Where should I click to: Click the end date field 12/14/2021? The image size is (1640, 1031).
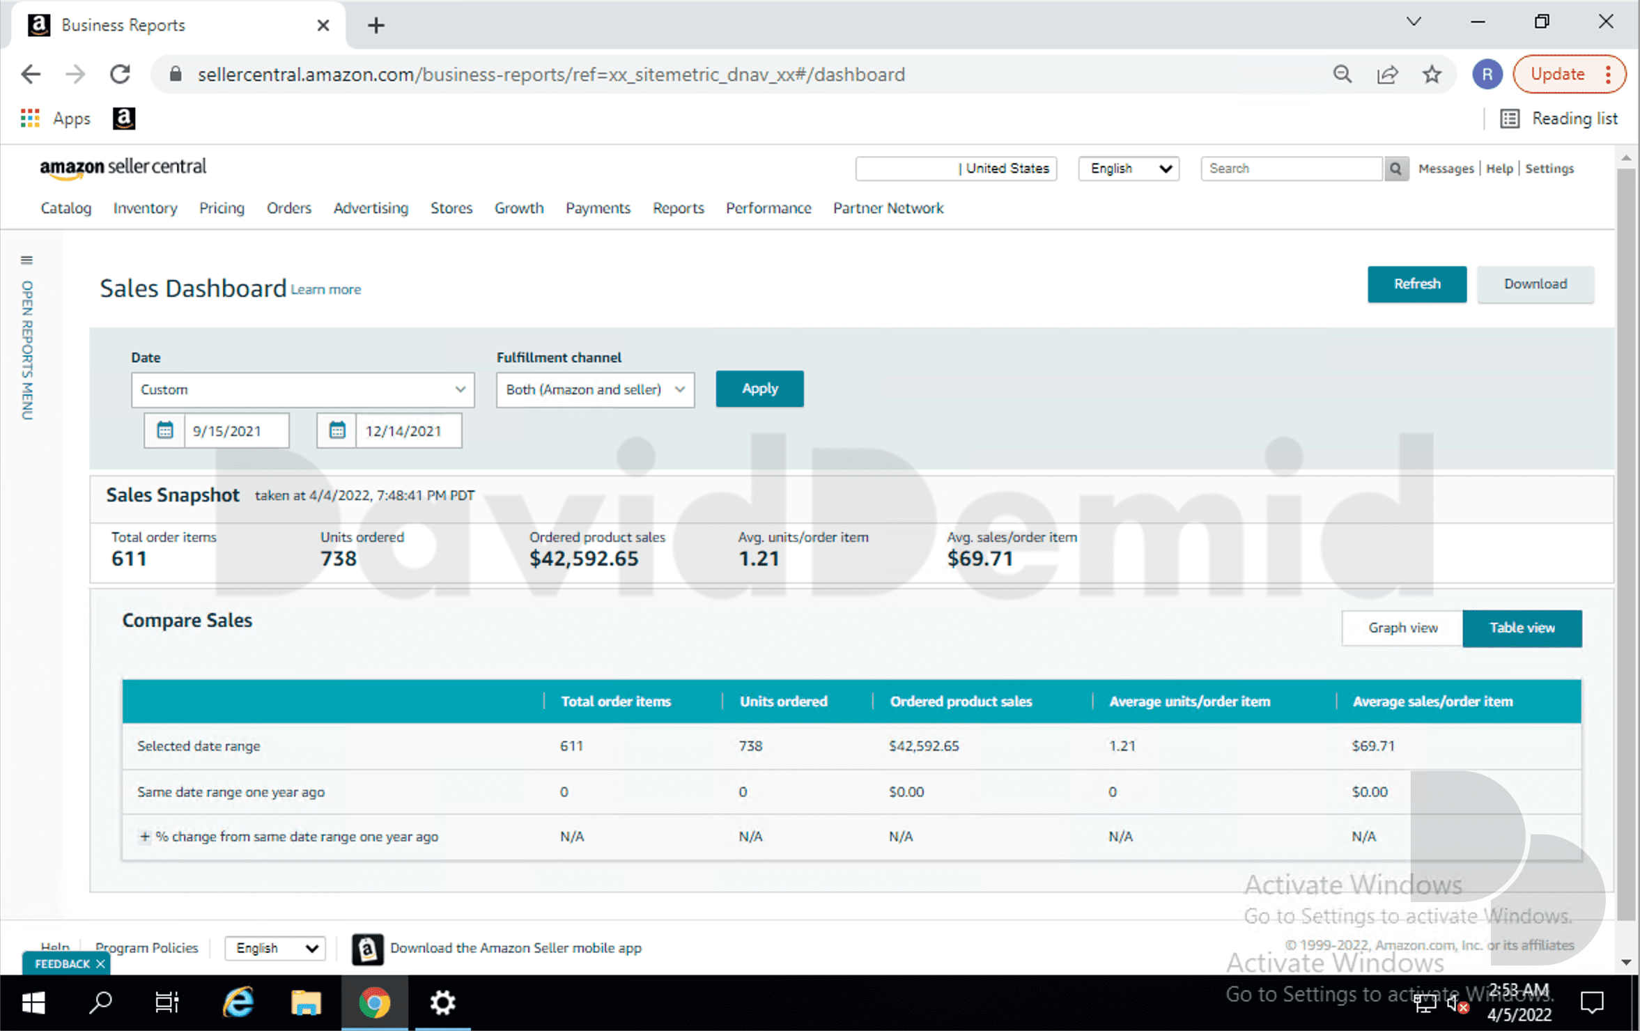coord(409,431)
